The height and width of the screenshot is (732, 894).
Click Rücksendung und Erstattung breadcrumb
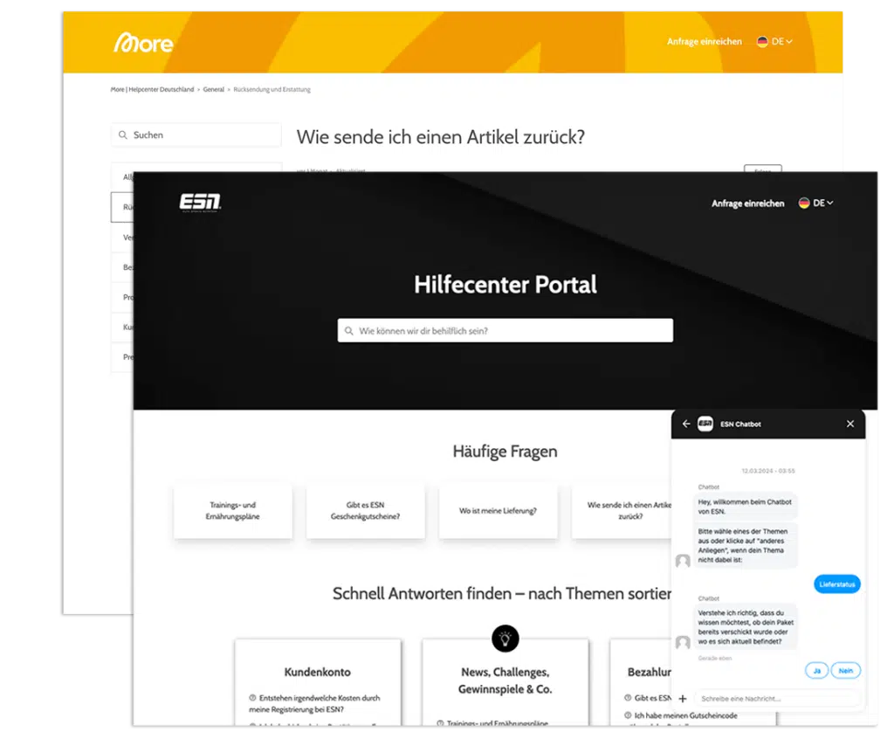point(272,90)
